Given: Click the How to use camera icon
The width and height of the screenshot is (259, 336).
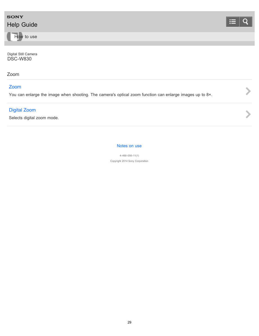Looking at the screenshot, I should 15,36.
